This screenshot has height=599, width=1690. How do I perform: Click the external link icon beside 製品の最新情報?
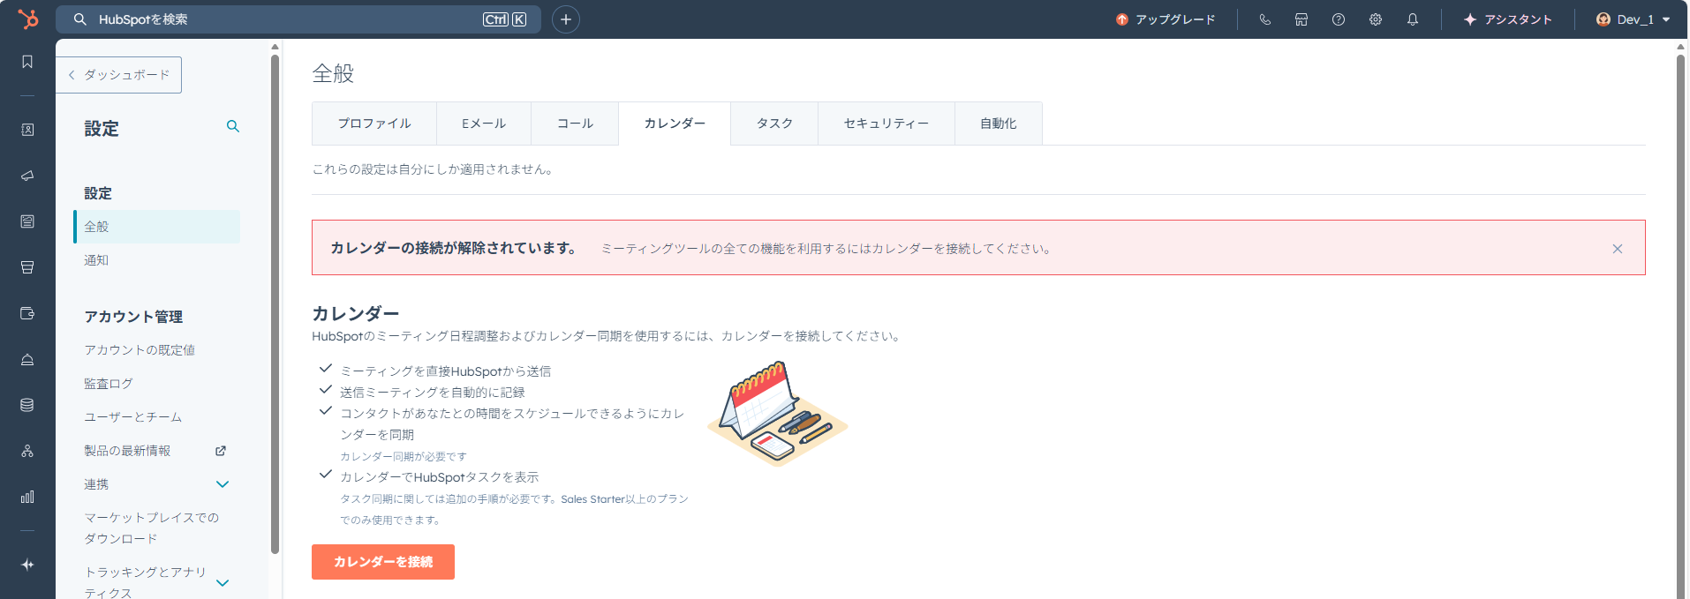point(221,451)
